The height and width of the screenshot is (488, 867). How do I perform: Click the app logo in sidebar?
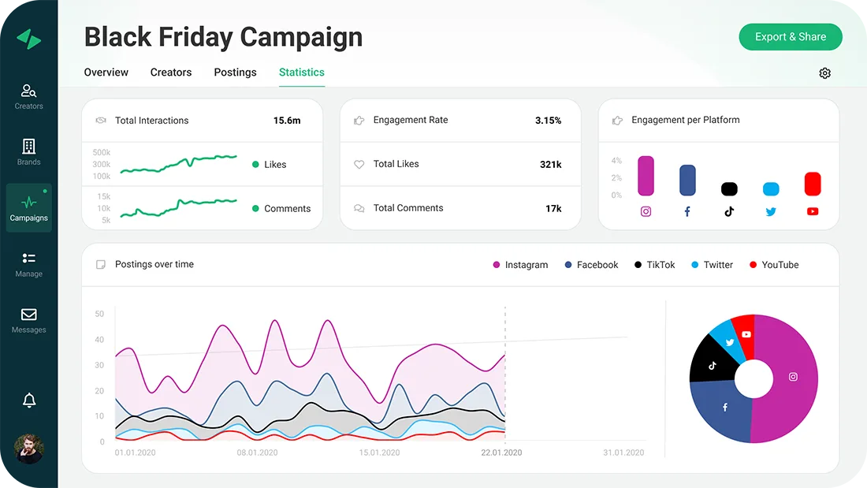(28, 39)
